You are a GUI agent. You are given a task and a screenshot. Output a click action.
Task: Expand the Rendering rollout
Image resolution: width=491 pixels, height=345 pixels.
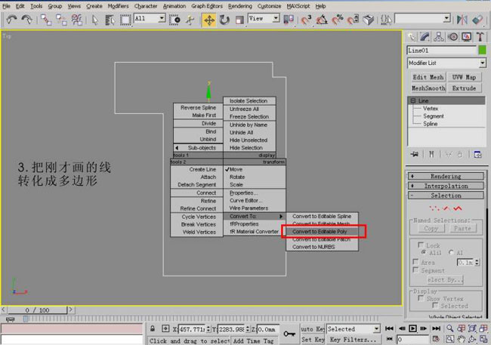(x=446, y=176)
